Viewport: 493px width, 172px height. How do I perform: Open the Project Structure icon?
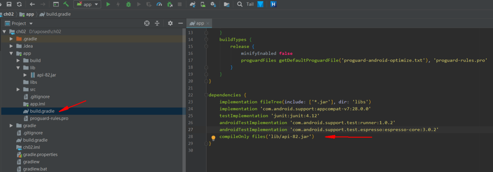(x=227, y=5)
